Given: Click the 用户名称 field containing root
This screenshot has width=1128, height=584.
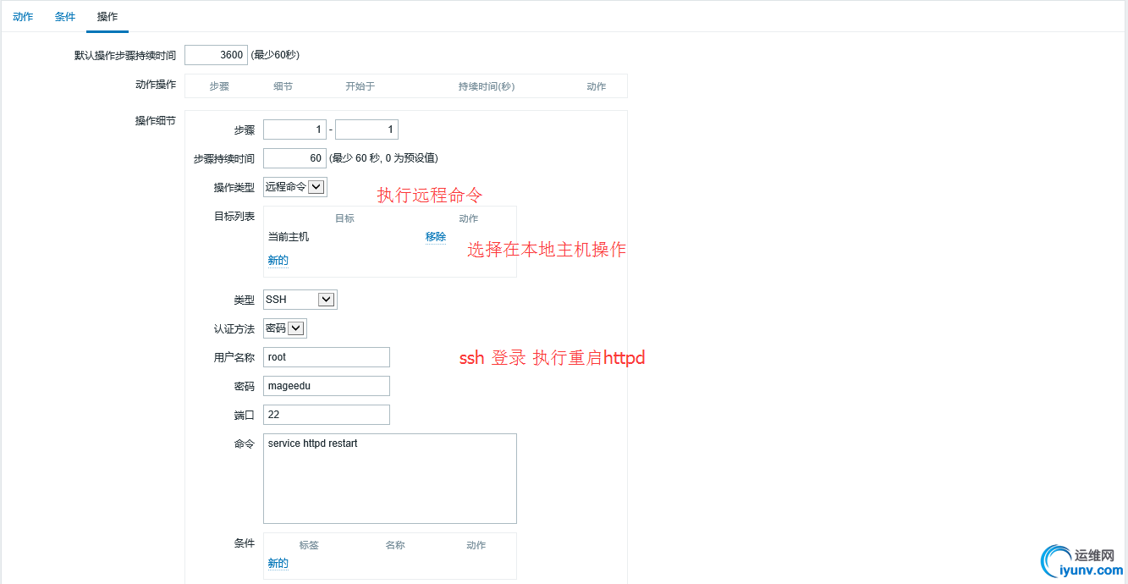Looking at the screenshot, I should tap(326, 356).
